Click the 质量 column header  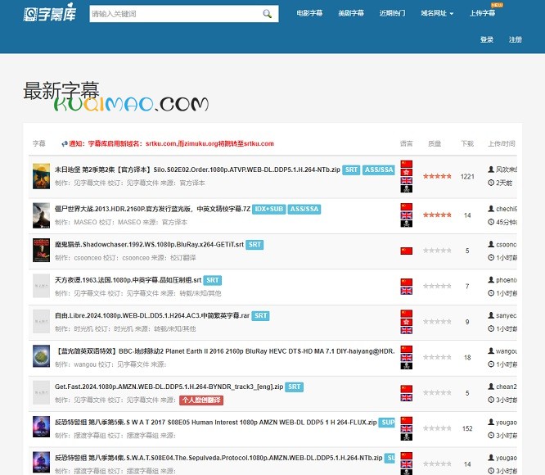click(x=435, y=143)
